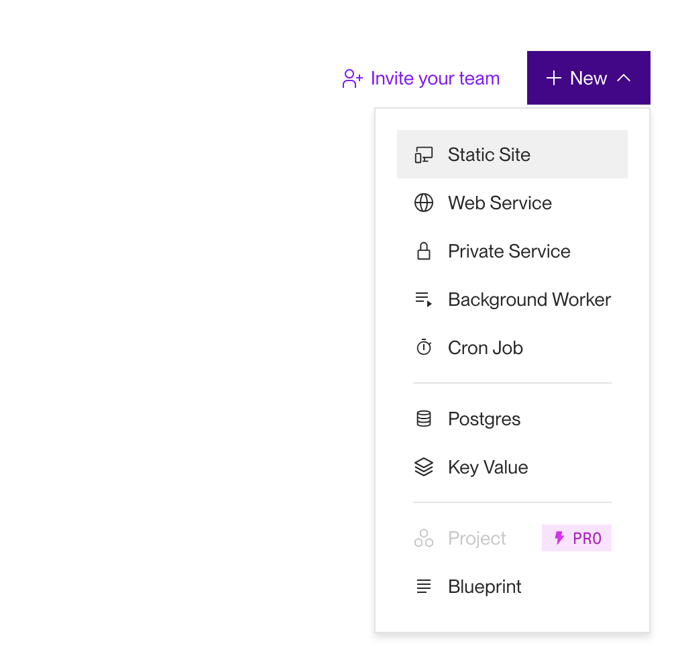The image size is (676, 664).
Task: Click the lightning bolt in the PRO badge
Action: (x=558, y=538)
